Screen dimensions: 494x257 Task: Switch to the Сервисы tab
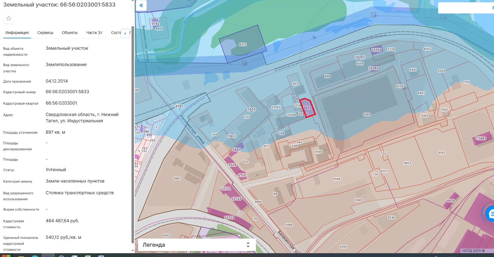45,33
